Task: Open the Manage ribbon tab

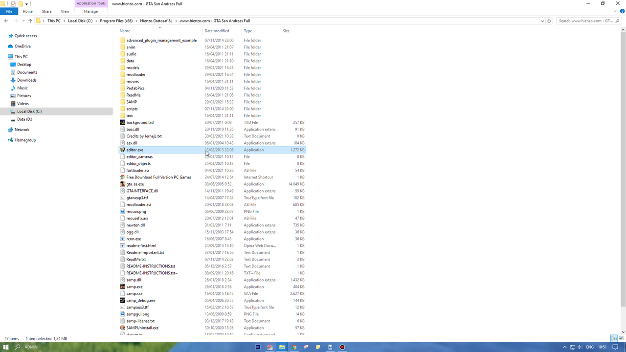Action: click(90, 11)
